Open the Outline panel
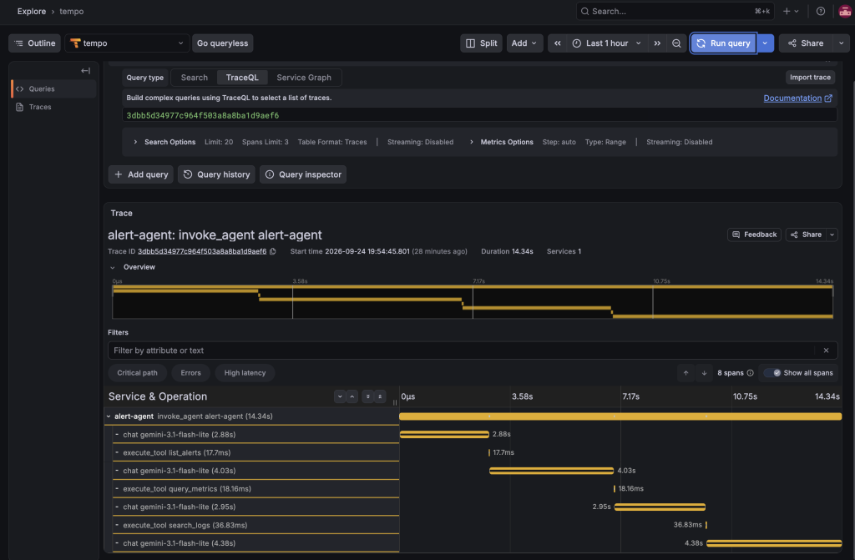The image size is (855, 560). click(35, 43)
